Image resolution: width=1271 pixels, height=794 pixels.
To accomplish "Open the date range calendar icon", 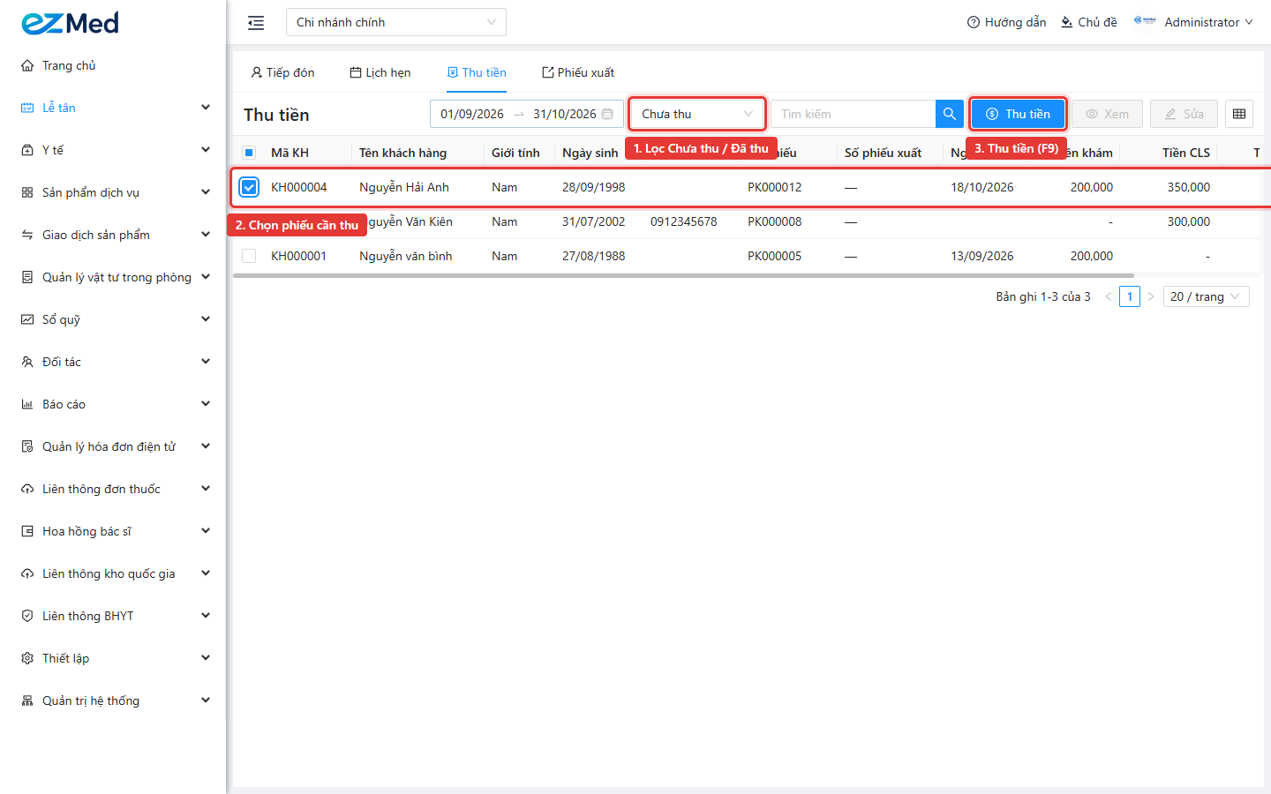I will tap(607, 114).
